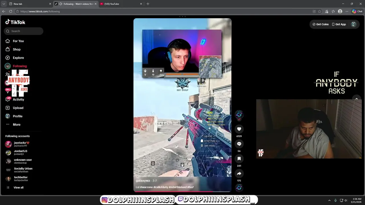Open the spinning sound disc below the share count

point(239,188)
